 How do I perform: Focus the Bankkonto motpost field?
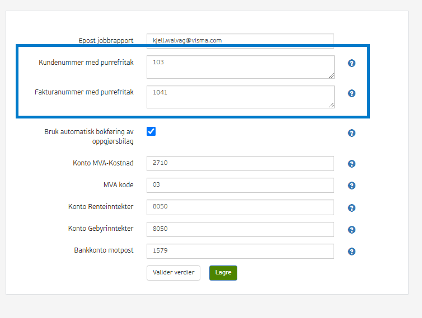click(x=240, y=251)
